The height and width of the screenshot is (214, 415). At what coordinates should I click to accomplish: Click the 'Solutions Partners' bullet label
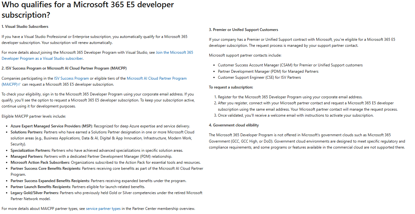click(x=27, y=132)
